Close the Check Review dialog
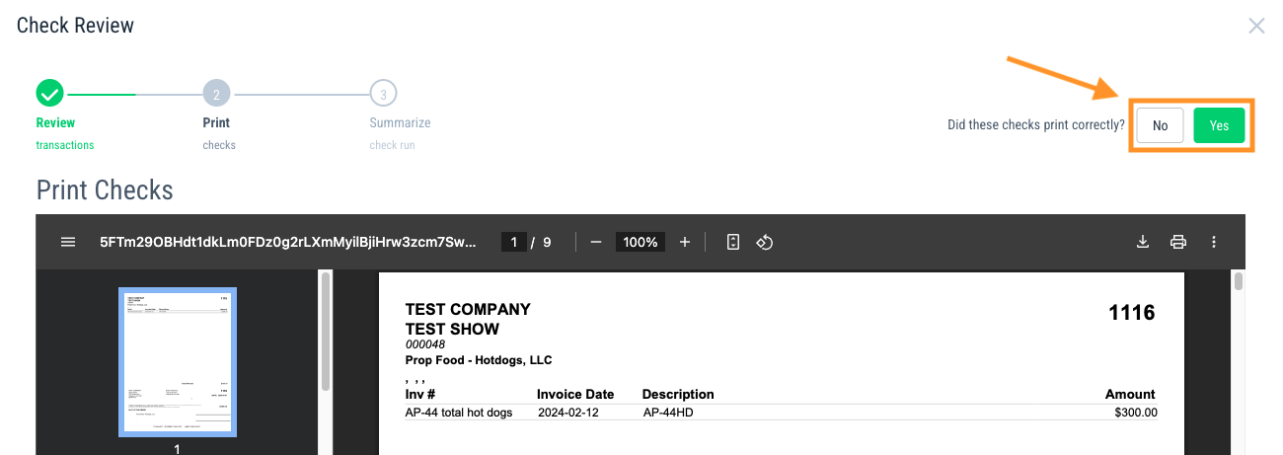 coord(1256,26)
